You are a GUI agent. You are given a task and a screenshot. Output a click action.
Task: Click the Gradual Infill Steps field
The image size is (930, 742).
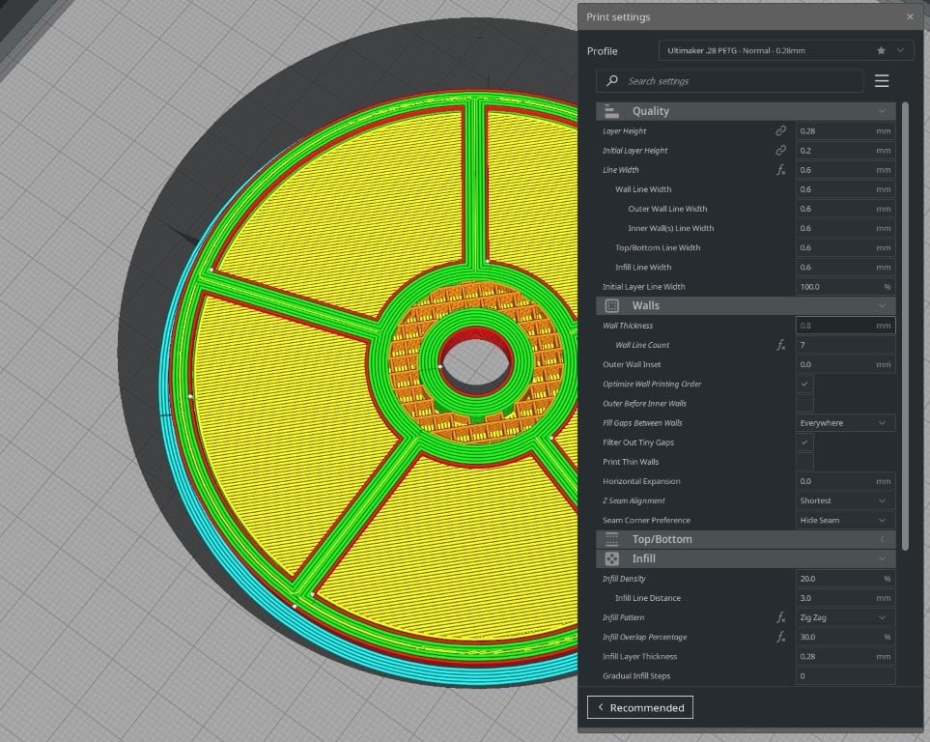coord(845,675)
